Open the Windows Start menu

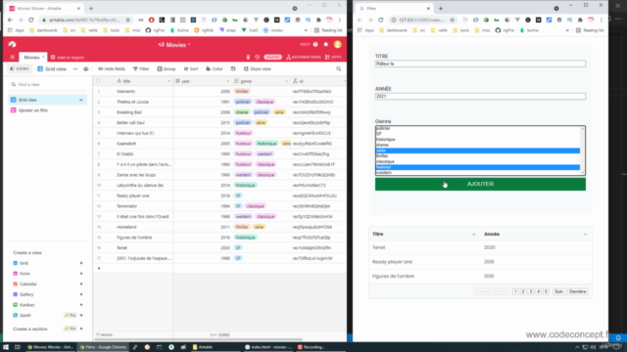click(6, 347)
